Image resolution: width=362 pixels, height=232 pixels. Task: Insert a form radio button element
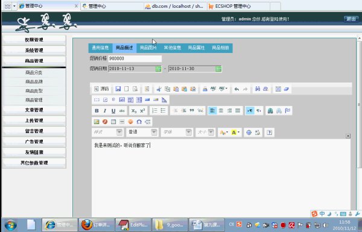tap(113, 99)
